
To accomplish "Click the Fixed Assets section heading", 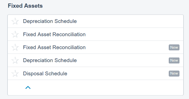I will (25, 6).
